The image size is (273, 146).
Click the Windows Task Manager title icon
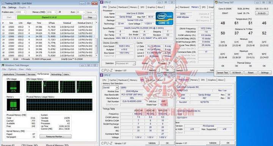click(x=3, y=65)
